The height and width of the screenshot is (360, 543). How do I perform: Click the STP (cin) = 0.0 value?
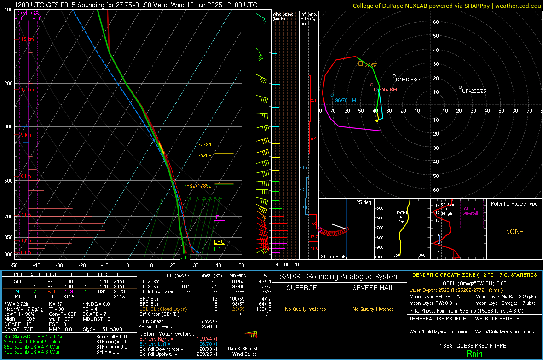click(x=112, y=342)
